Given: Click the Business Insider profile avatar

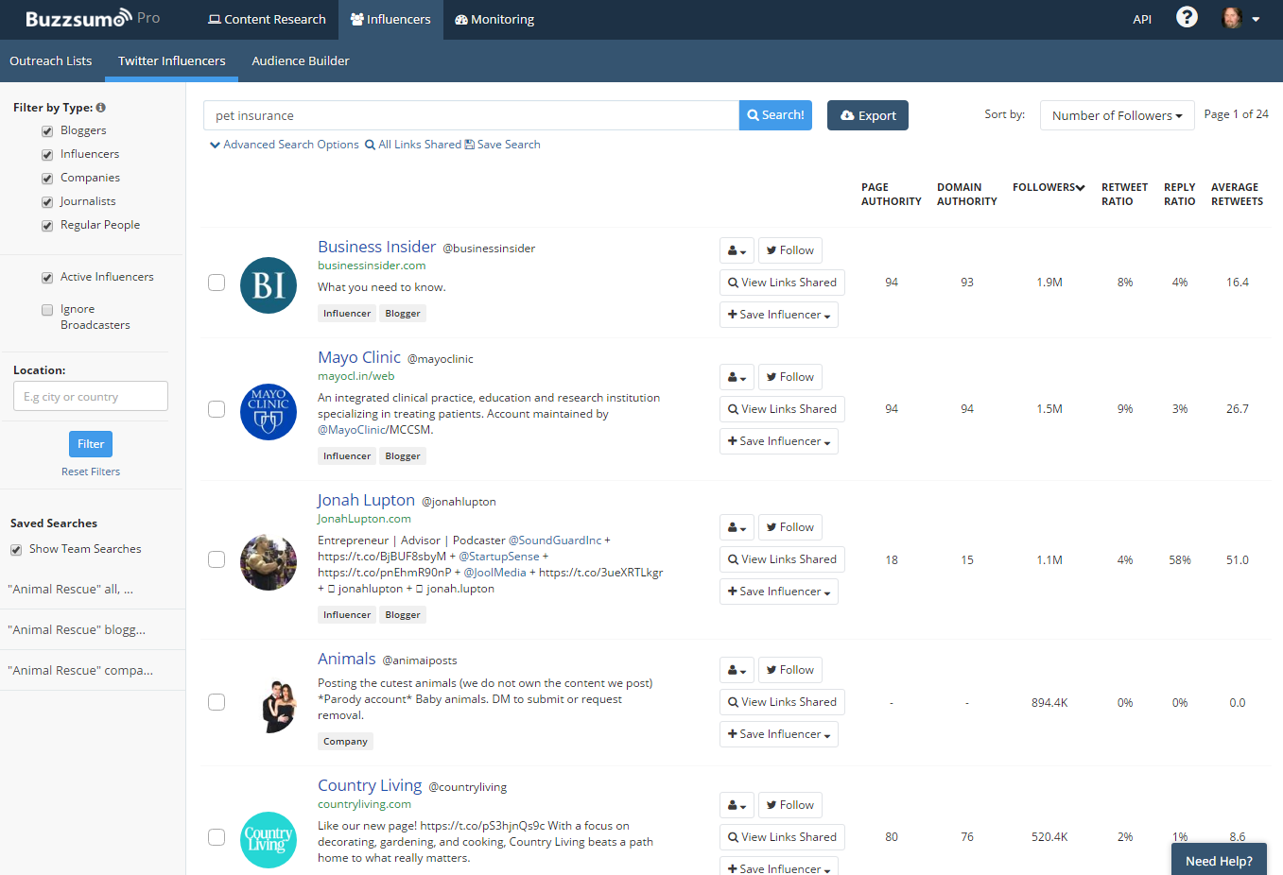Looking at the screenshot, I should (x=268, y=285).
